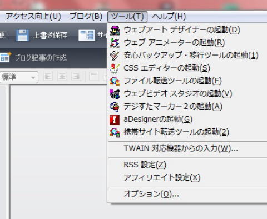Click the red aDesigner icon
Viewport: 267px width, 219px height.
click(x=115, y=120)
